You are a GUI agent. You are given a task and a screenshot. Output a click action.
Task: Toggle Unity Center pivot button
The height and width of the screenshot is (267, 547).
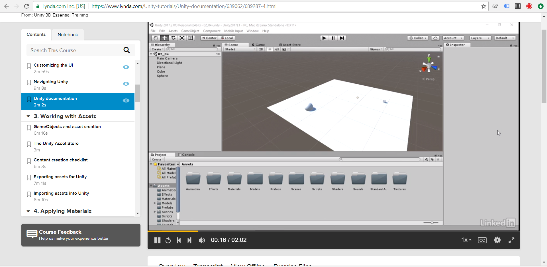pos(209,38)
